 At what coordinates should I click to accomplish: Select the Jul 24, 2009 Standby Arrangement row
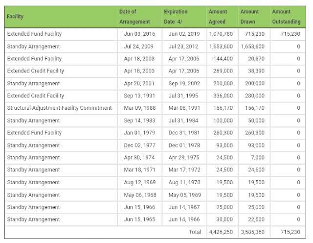click(x=155, y=47)
